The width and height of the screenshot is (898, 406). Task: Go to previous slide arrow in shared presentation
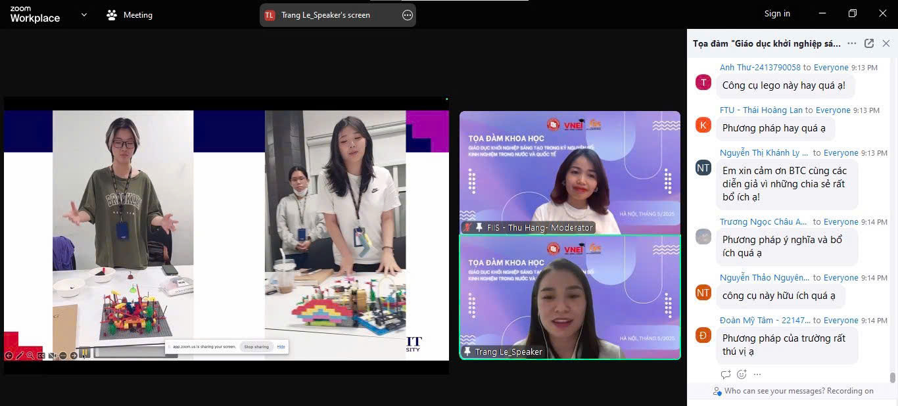(x=9, y=355)
